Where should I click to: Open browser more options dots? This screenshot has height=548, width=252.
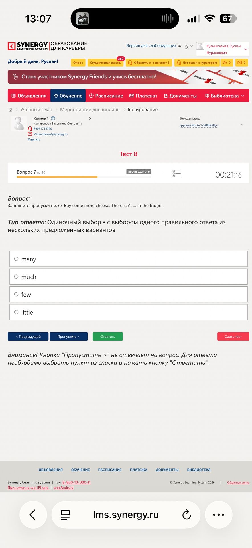click(219, 515)
